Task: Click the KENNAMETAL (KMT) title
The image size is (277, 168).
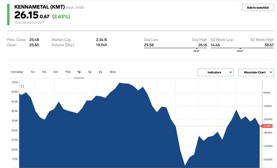Action: (x=39, y=7)
